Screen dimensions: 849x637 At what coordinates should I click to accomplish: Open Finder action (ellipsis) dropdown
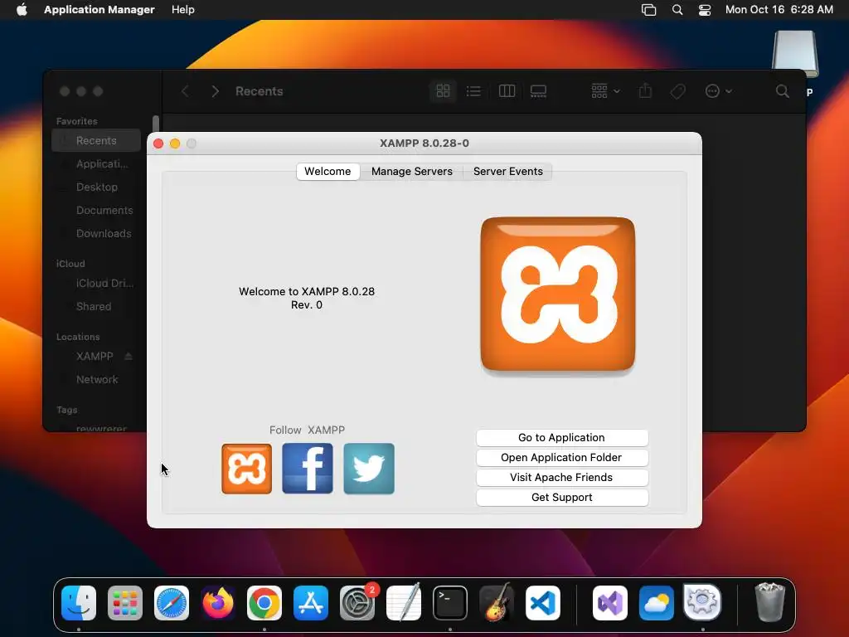click(x=719, y=91)
